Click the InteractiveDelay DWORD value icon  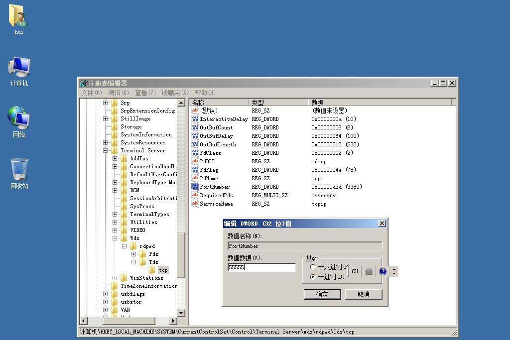tap(195, 119)
